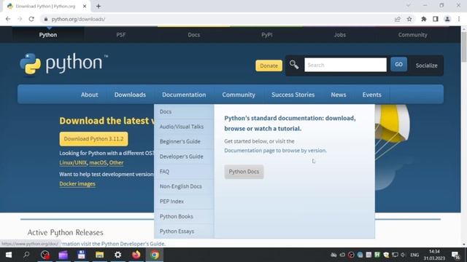Open the Events menu
The height and width of the screenshot is (262, 467).
[x=371, y=95]
